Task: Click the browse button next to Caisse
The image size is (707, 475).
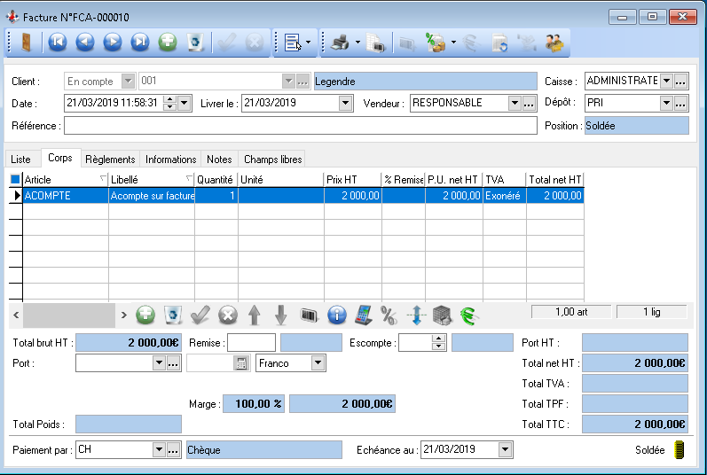Action: [x=681, y=81]
